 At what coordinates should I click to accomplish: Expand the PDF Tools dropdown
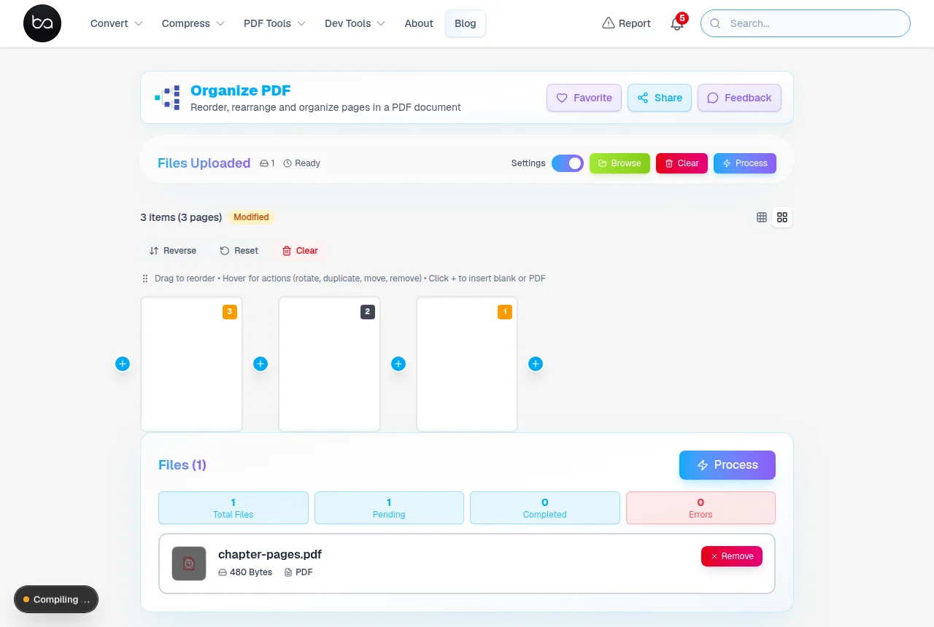[274, 23]
